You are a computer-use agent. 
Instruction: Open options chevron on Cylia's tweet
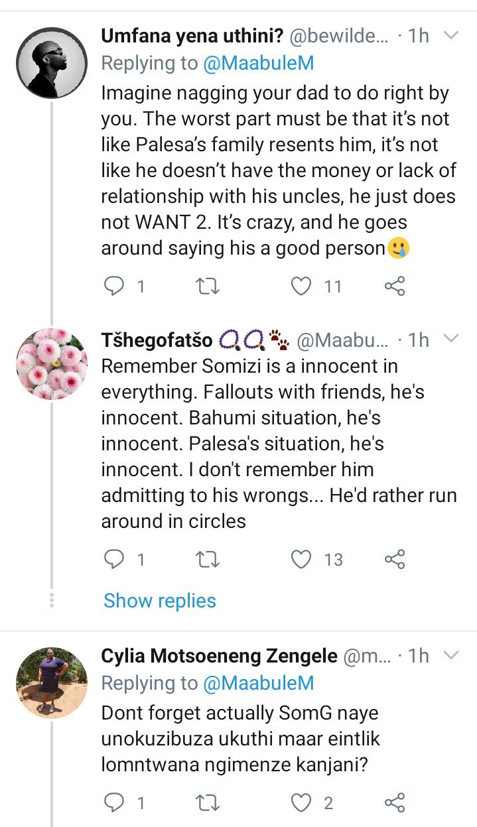[450, 655]
